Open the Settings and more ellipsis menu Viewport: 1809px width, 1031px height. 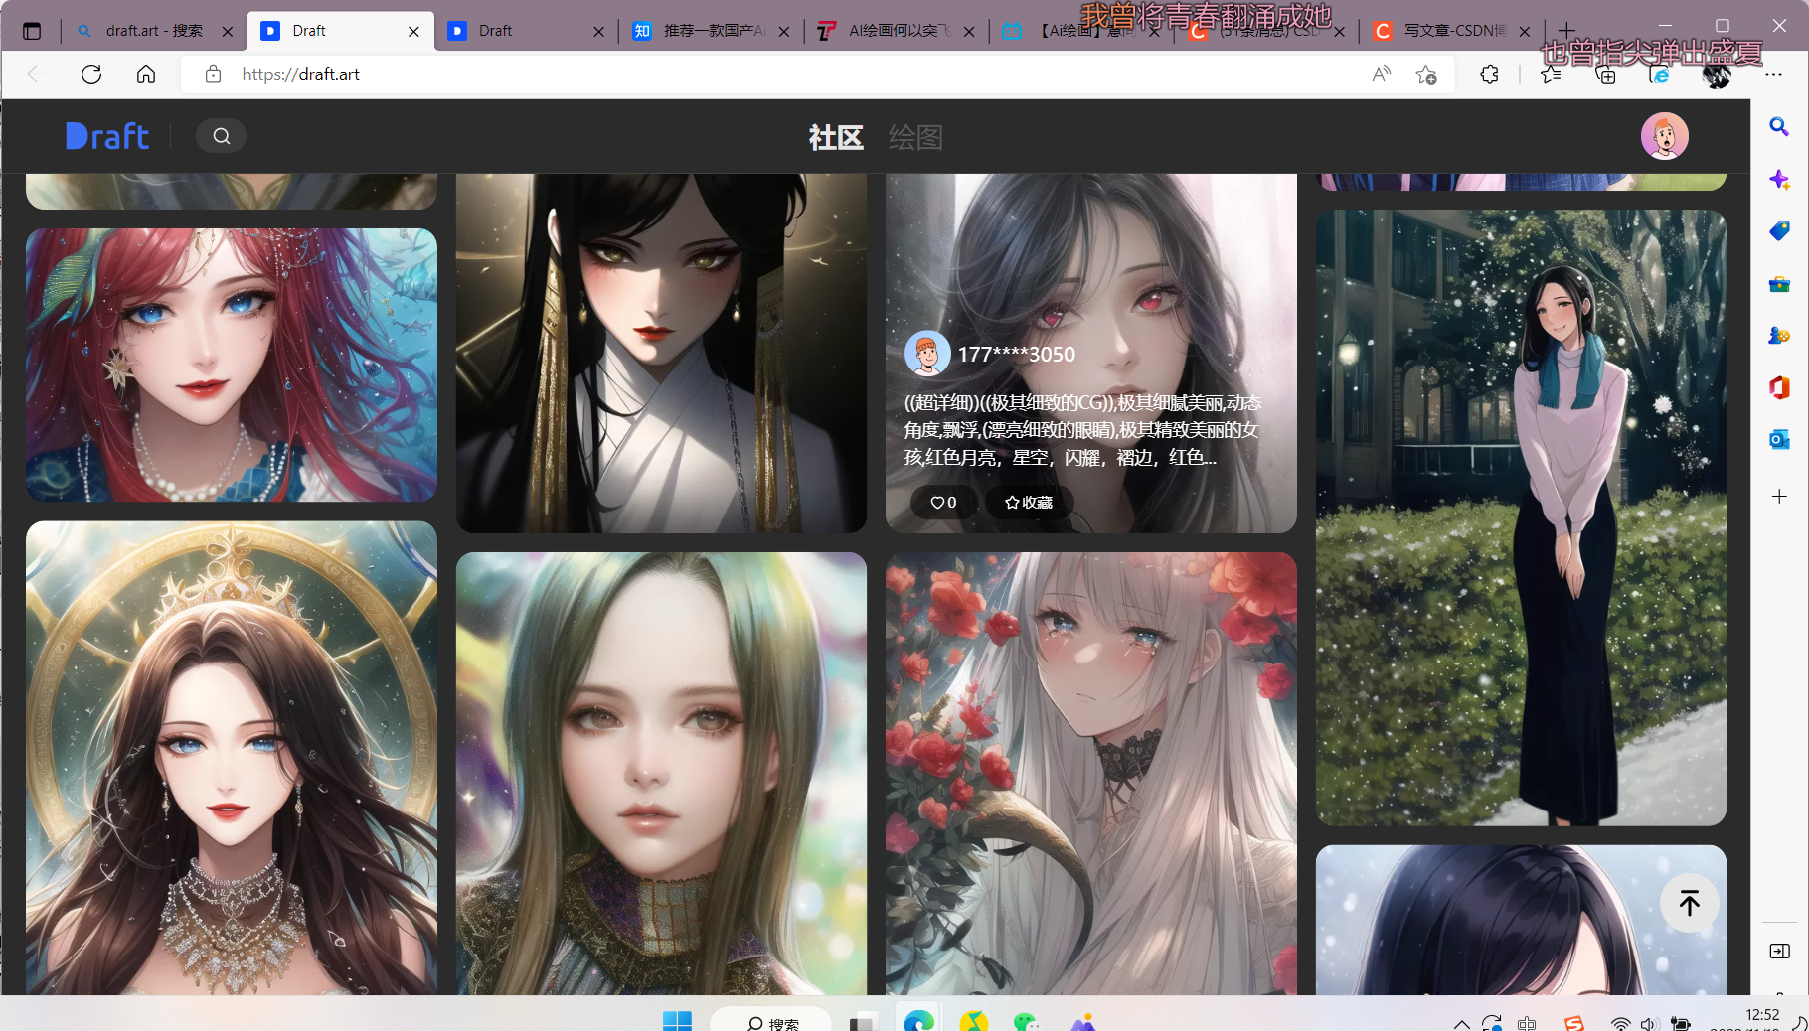point(1773,74)
